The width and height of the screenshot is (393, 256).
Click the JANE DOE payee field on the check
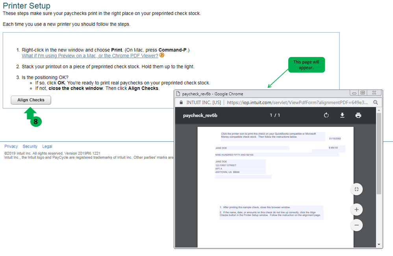[252, 148]
